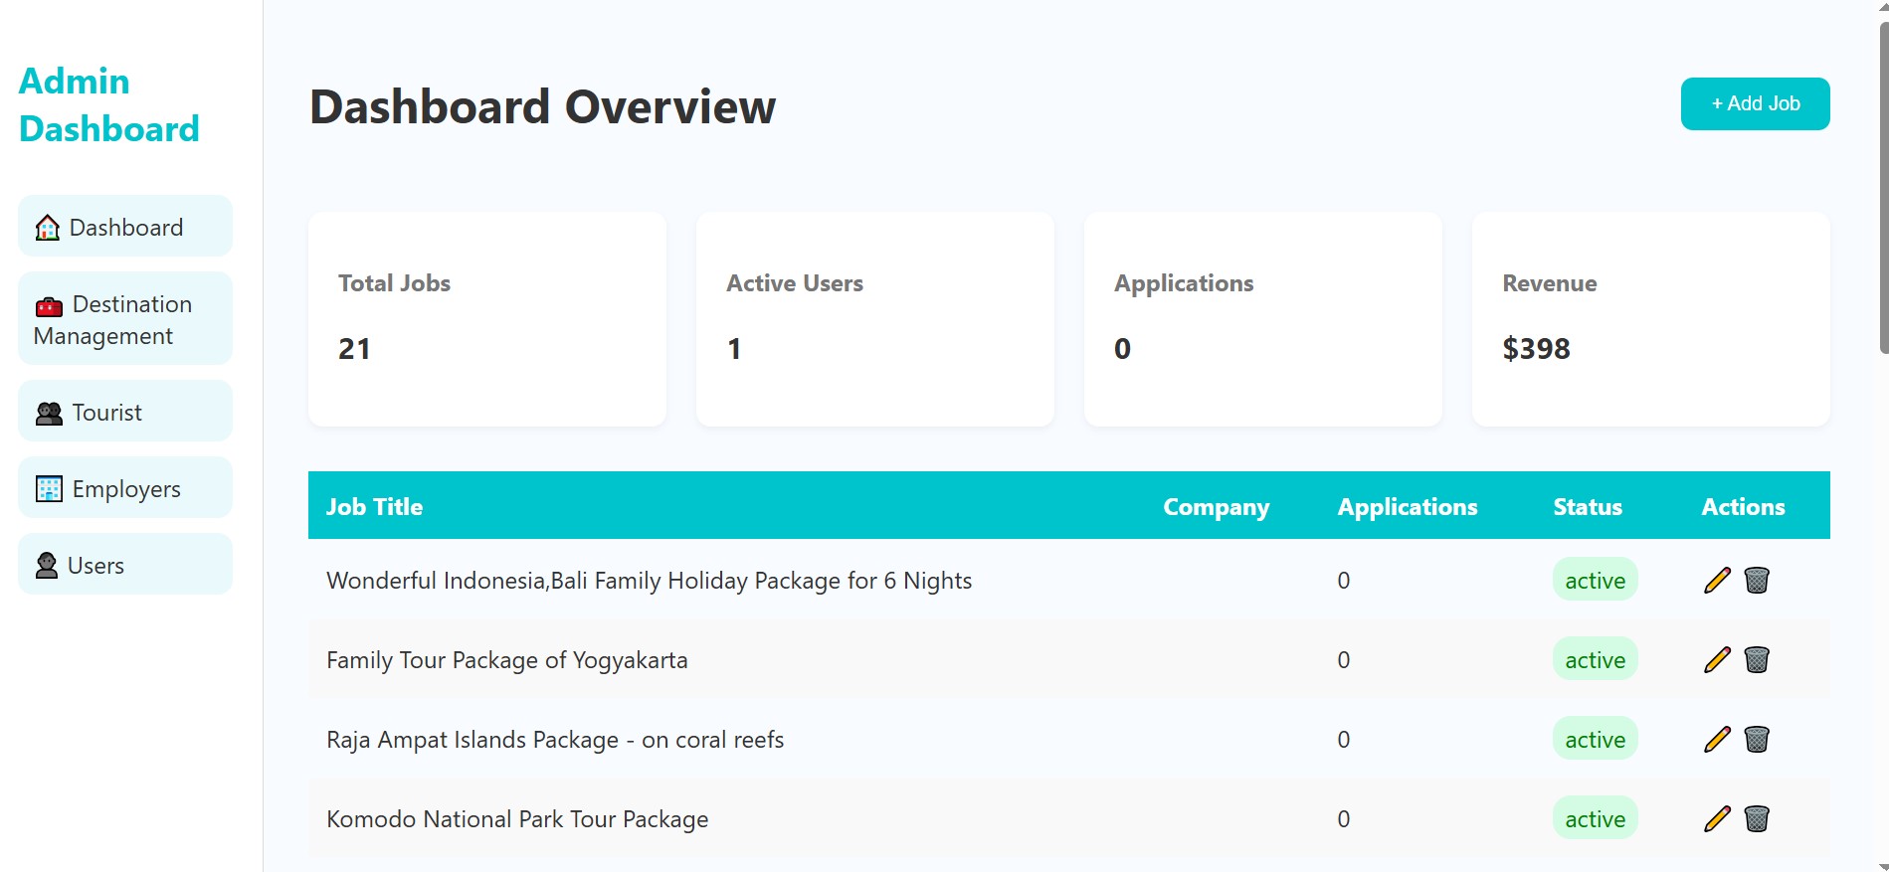Go to Destination Management section
Image resolution: width=1889 pixels, height=872 pixels.
125,319
